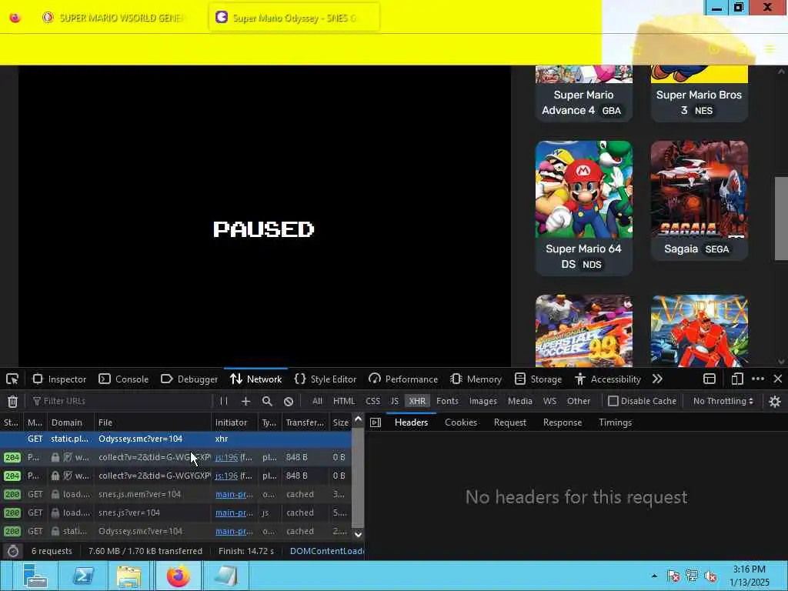
Task: Collapse the request details pane toggle
Action: (376, 422)
